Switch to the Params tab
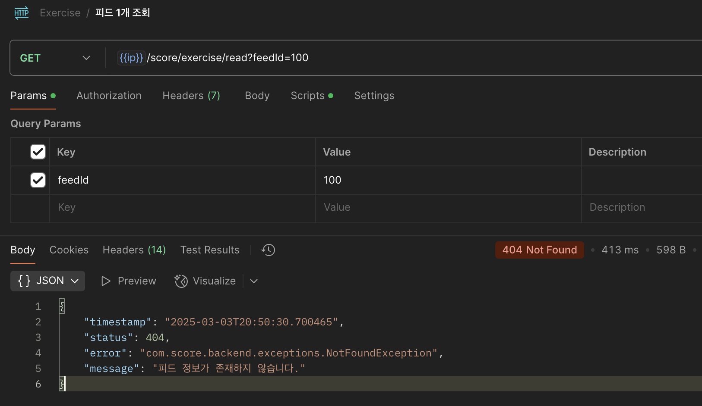This screenshot has width=702, height=406. click(33, 96)
